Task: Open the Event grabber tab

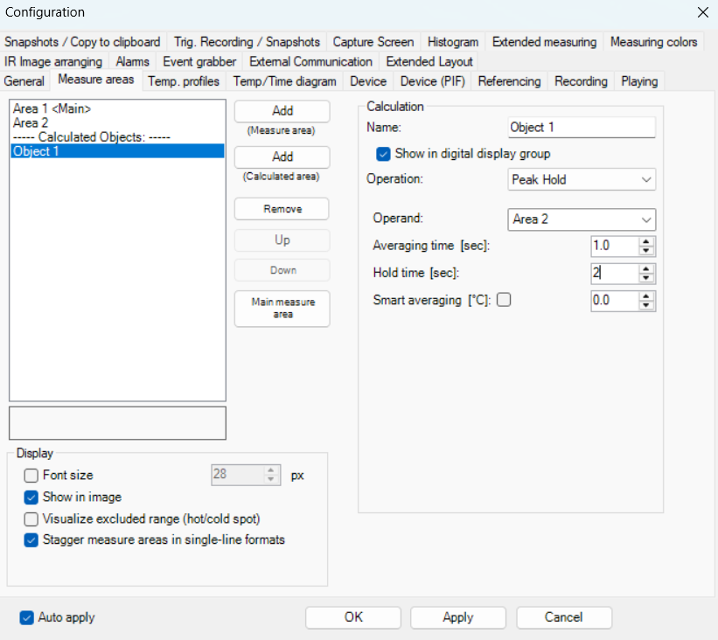Action: [x=199, y=61]
